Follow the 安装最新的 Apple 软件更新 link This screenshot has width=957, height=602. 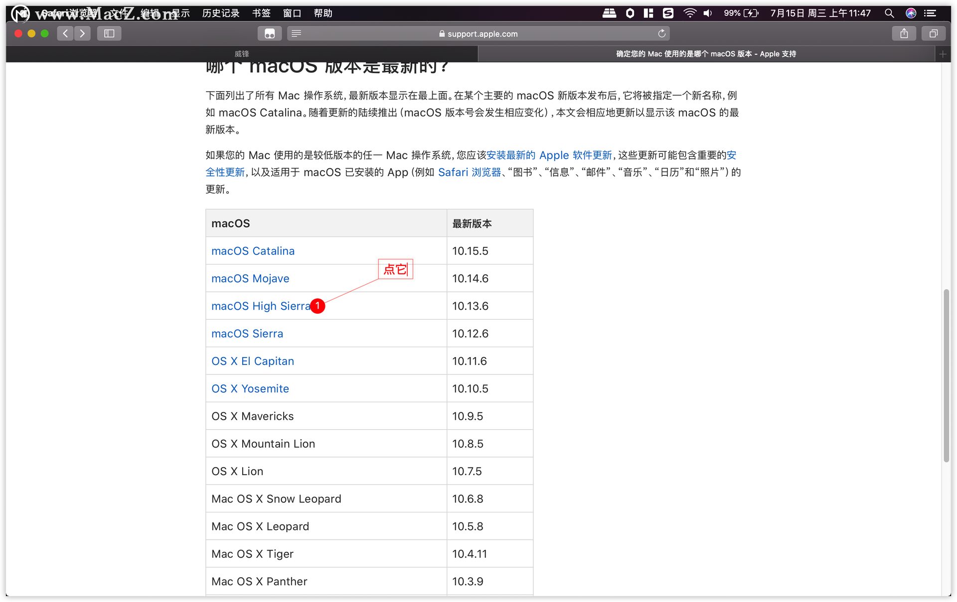click(x=549, y=155)
